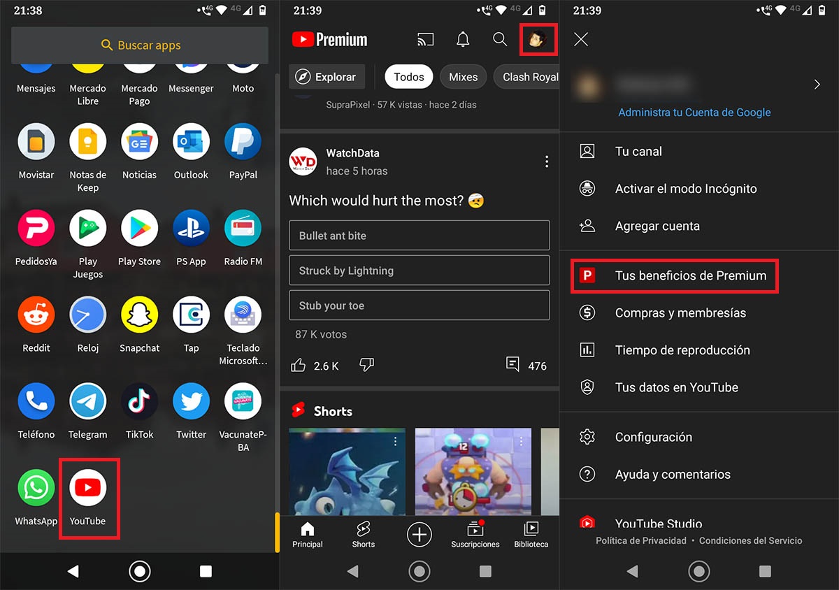Open the Reddit app
Screen dimensions: 839x590
point(36,315)
